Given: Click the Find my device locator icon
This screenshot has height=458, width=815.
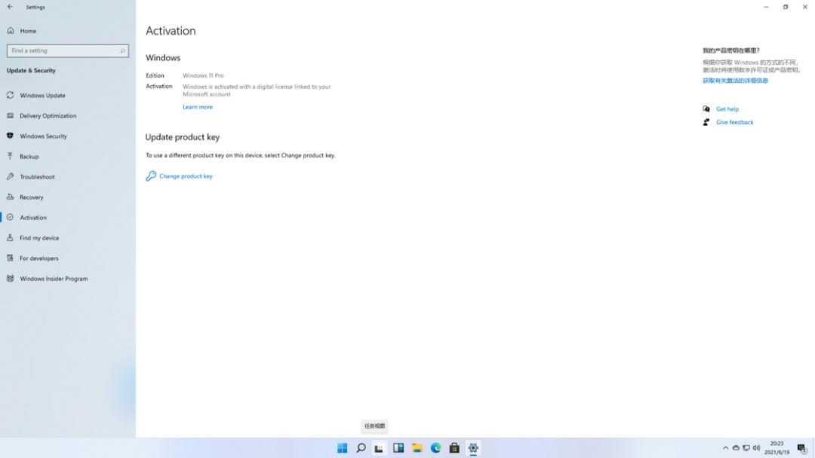Looking at the screenshot, I should [10, 237].
